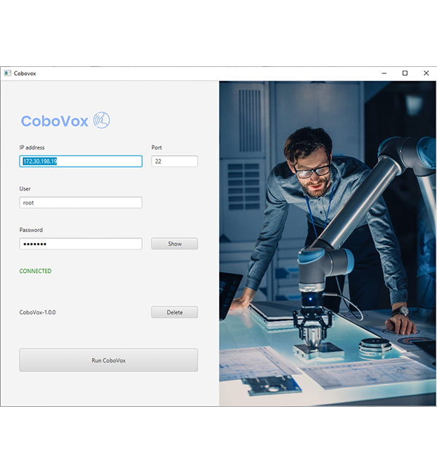Click the CoboVox-1.0.0 version label
The width and height of the screenshot is (437, 473).
coord(37,312)
